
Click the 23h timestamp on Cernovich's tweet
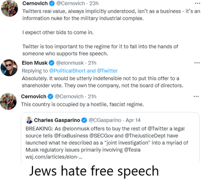click(94, 3)
